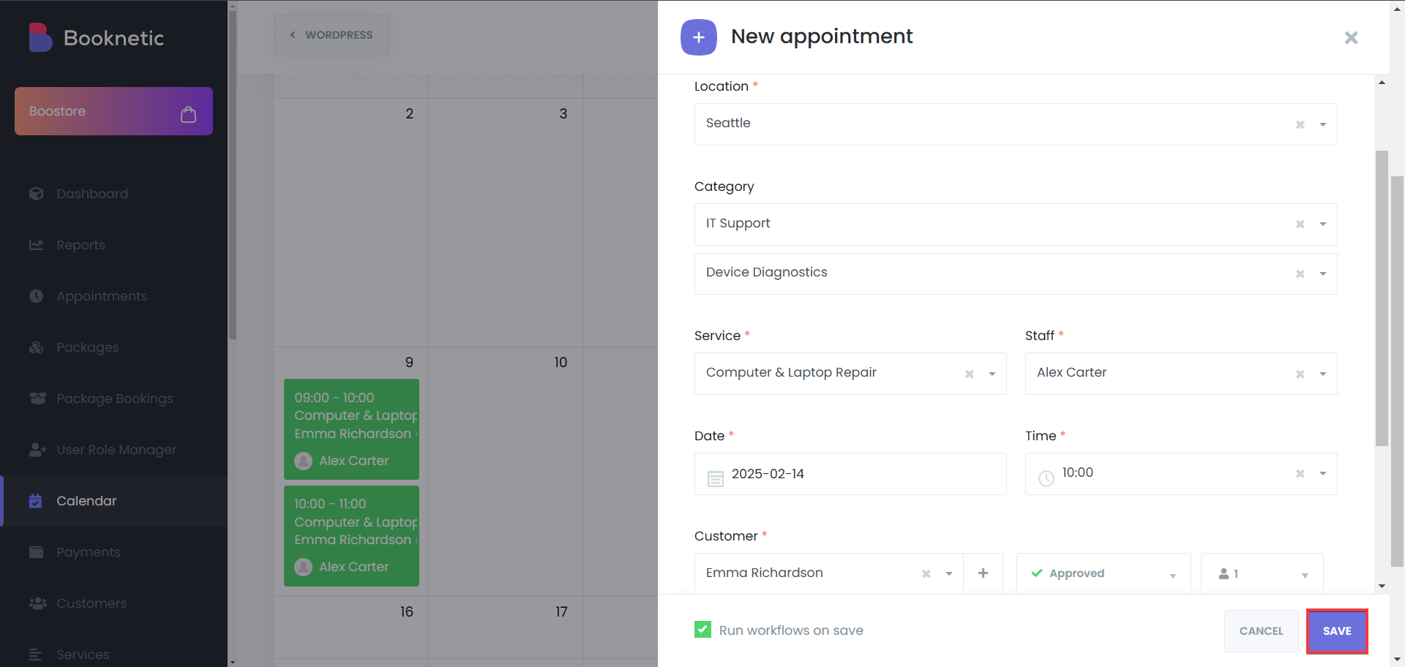Image resolution: width=1405 pixels, height=667 pixels.
Task: Clear the Seattle location selection
Action: (x=1300, y=124)
